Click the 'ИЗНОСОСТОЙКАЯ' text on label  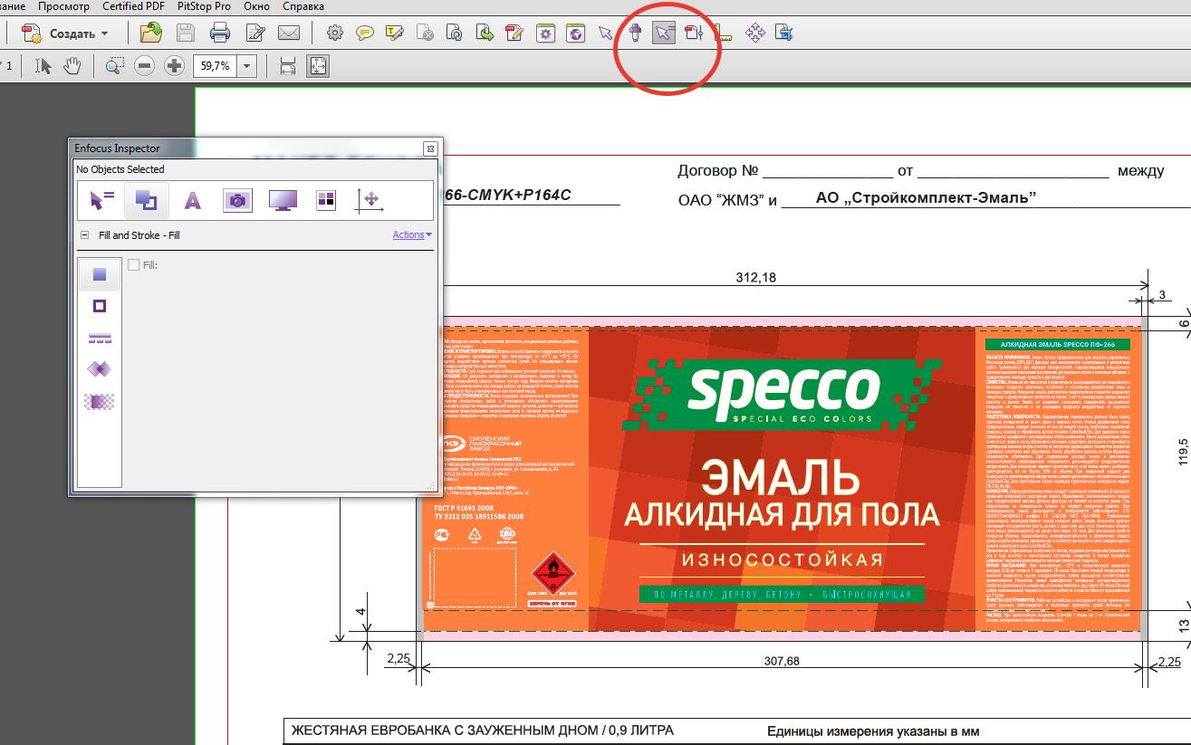[x=782, y=559]
